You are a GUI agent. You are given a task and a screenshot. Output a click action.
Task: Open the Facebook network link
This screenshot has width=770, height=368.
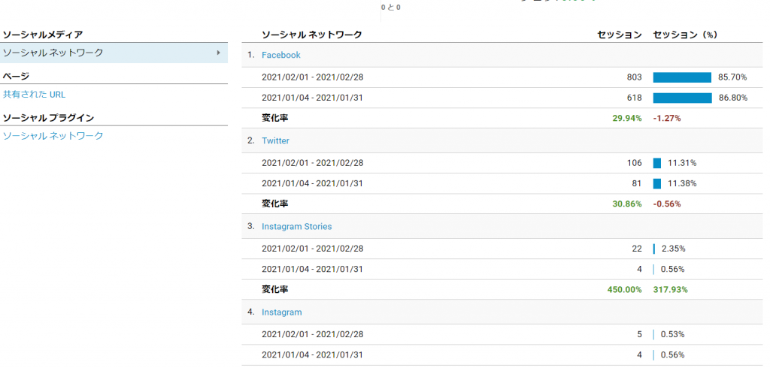(x=281, y=55)
